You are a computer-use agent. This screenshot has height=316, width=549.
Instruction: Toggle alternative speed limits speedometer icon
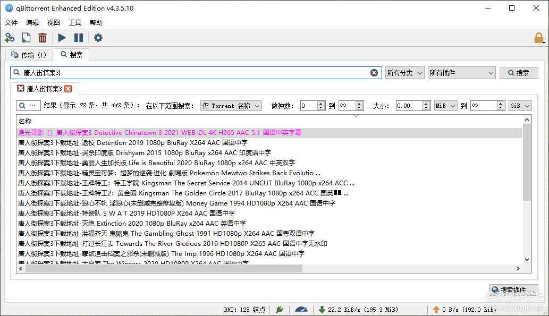click(x=301, y=310)
